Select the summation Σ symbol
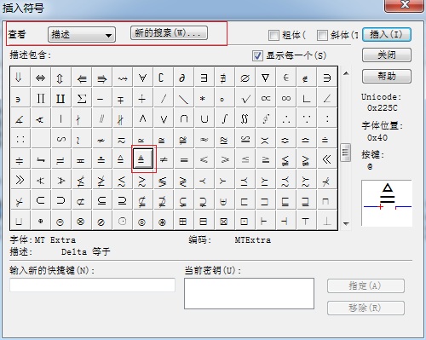Screen dimensions: 426x340 click(82, 98)
